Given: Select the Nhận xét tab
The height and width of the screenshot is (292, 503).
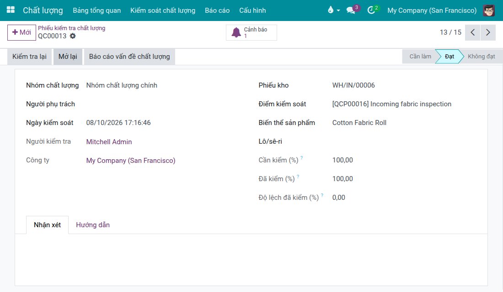Looking at the screenshot, I should click(x=47, y=225).
